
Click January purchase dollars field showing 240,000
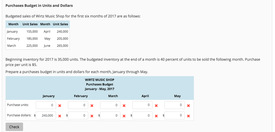(x=46, y=116)
